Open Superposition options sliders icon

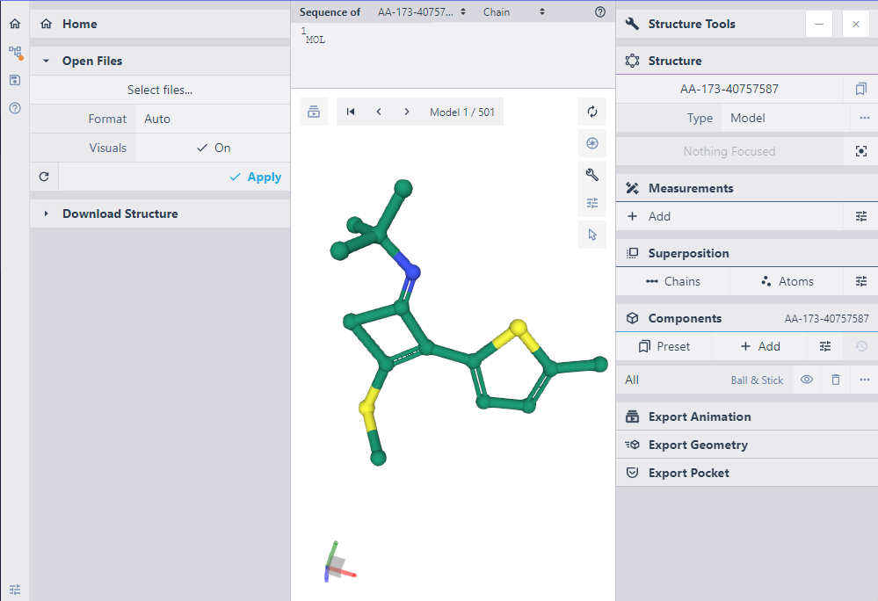(860, 281)
